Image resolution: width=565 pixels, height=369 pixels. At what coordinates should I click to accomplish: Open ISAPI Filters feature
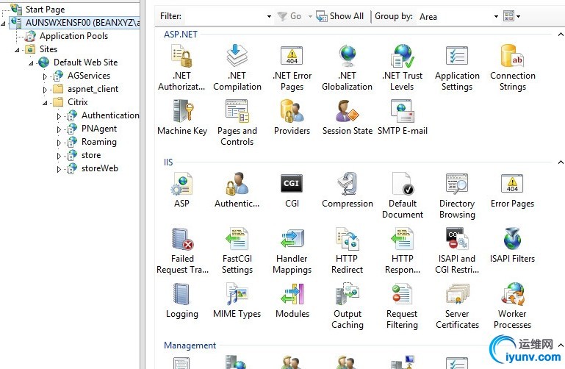point(512,245)
